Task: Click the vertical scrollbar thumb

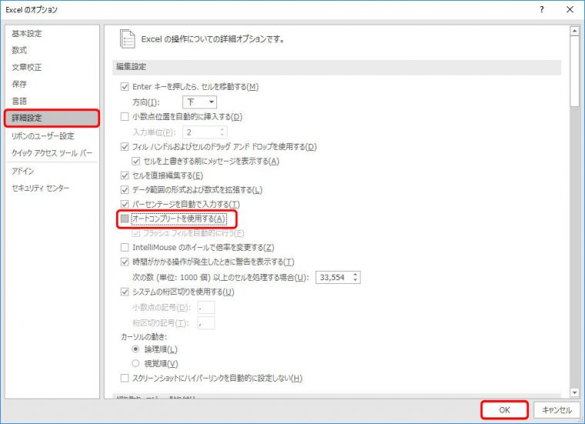Action: 574,72
